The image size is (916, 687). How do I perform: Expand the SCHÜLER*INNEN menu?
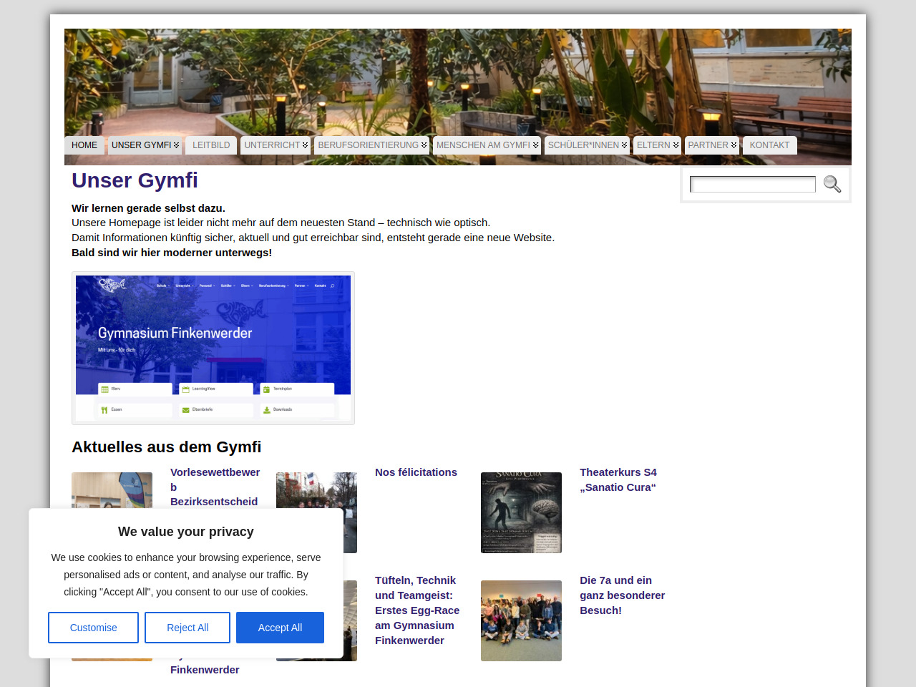587,145
